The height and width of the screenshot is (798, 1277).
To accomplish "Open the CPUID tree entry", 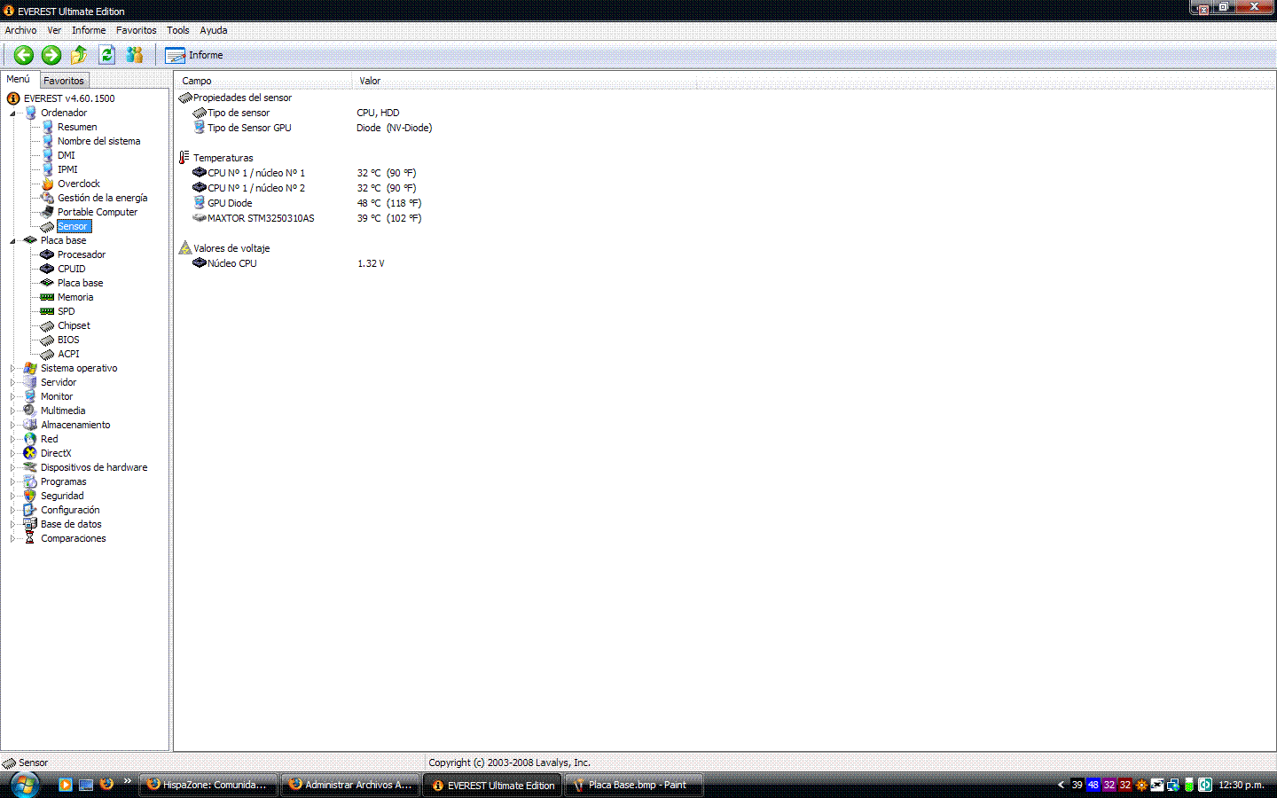I will point(71,269).
